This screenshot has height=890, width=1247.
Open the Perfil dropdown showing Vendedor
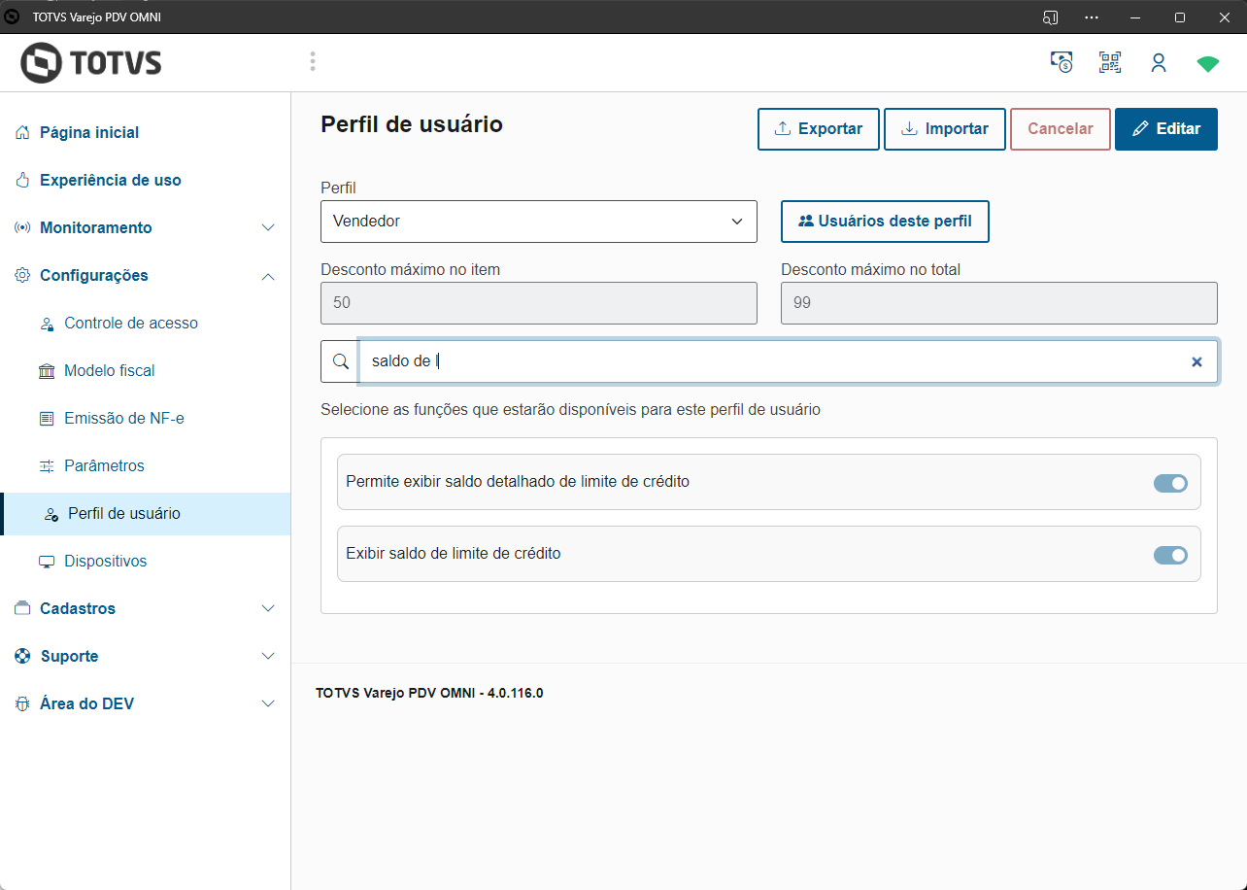click(539, 222)
